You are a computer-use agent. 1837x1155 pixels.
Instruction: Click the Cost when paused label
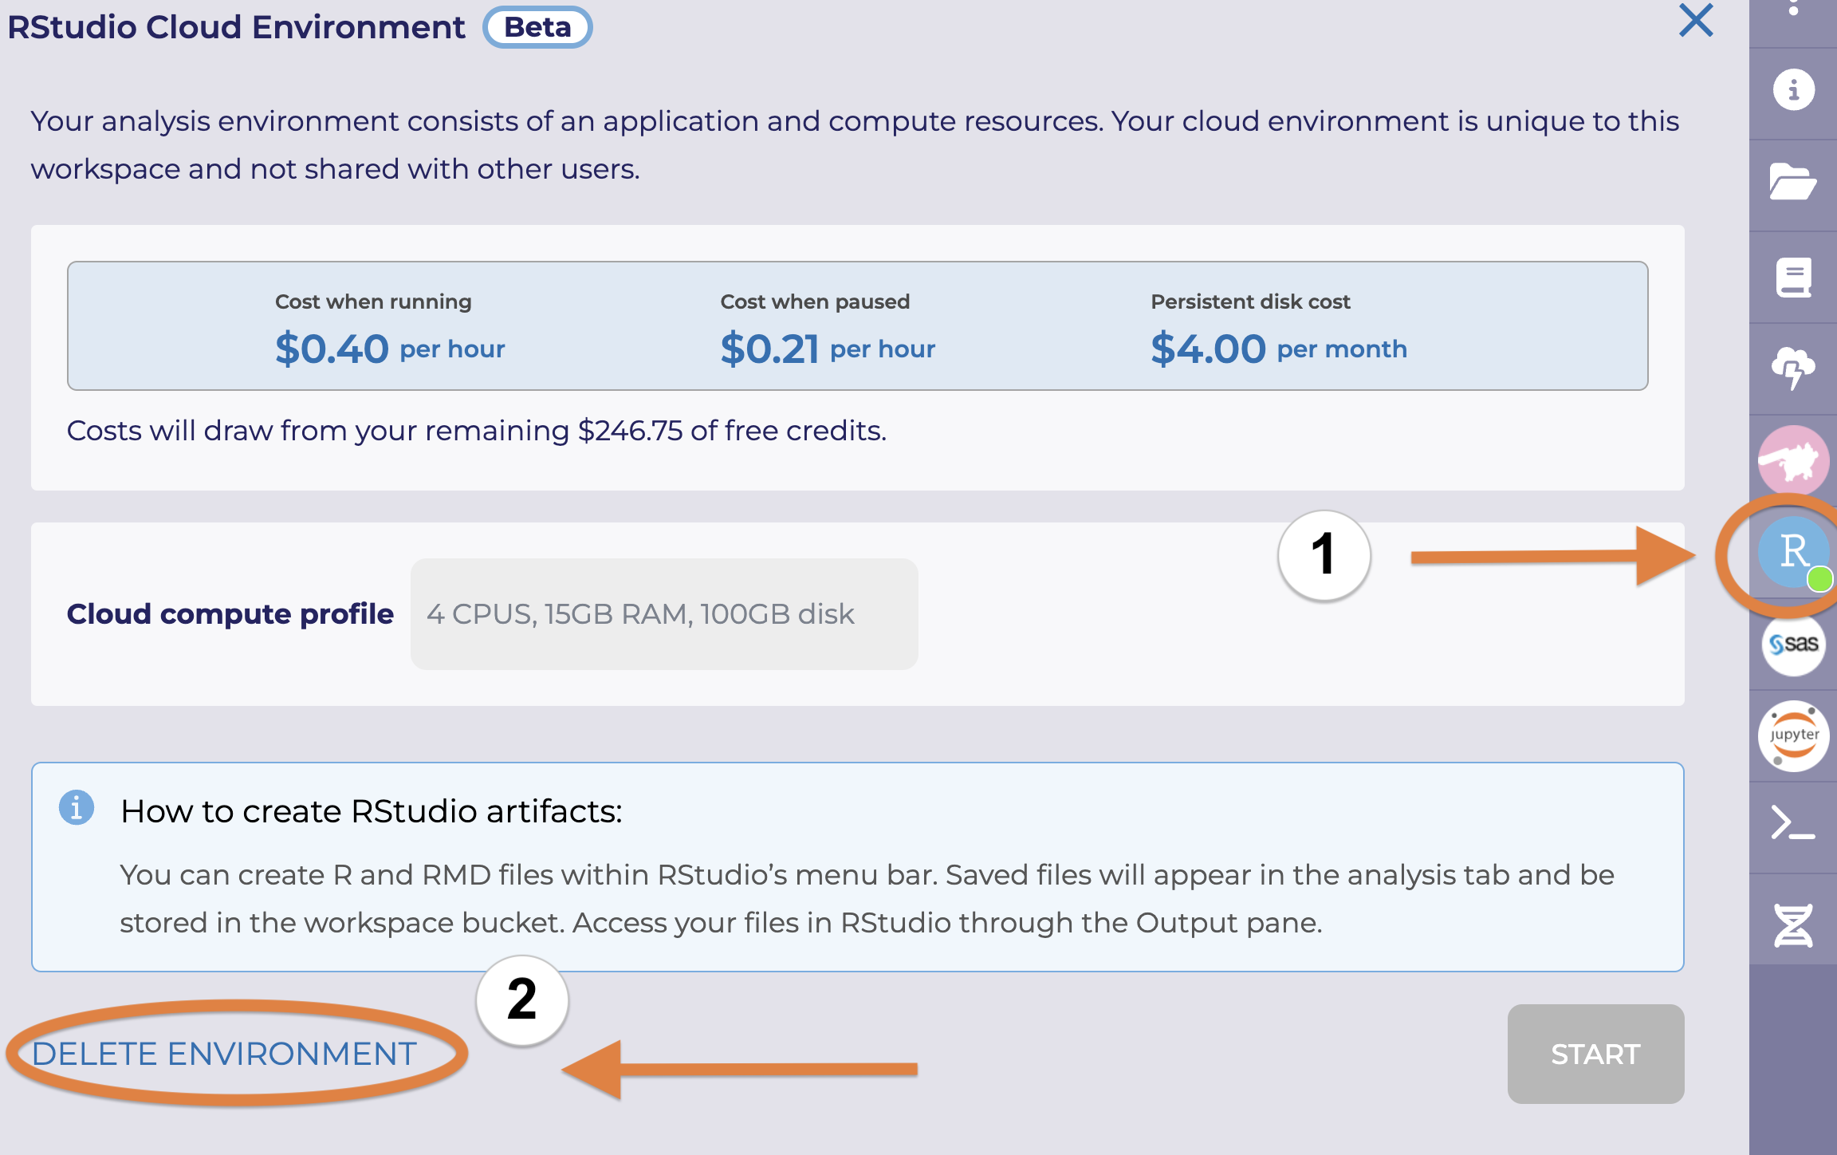click(815, 302)
